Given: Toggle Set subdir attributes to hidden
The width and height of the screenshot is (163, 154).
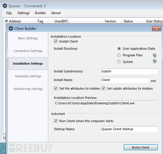Looking at the screenshot, I should pos(103,89).
